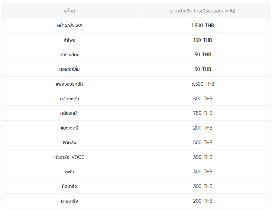Select the หูฟัง row label
This screenshot has height=211, width=272.
69,172
